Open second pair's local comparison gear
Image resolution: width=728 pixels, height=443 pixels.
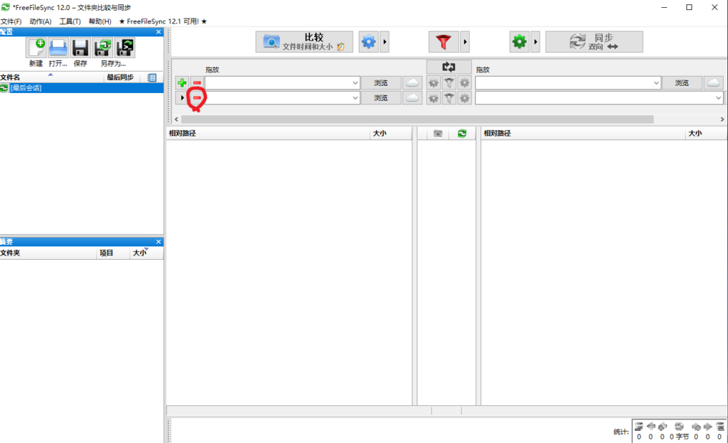433,98
